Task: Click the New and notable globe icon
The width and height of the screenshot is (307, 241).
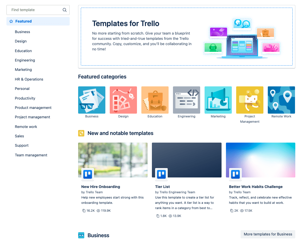Action: click(x=81, y=133)
